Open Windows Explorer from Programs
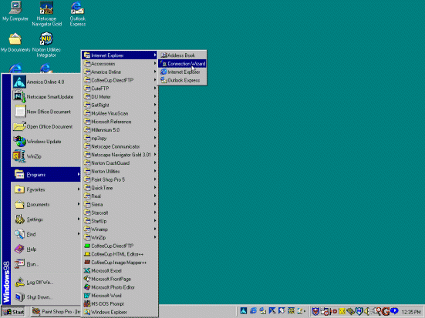 [x=120, y=312]
